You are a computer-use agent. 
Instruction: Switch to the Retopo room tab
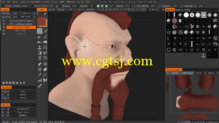(x=61, y=10)
